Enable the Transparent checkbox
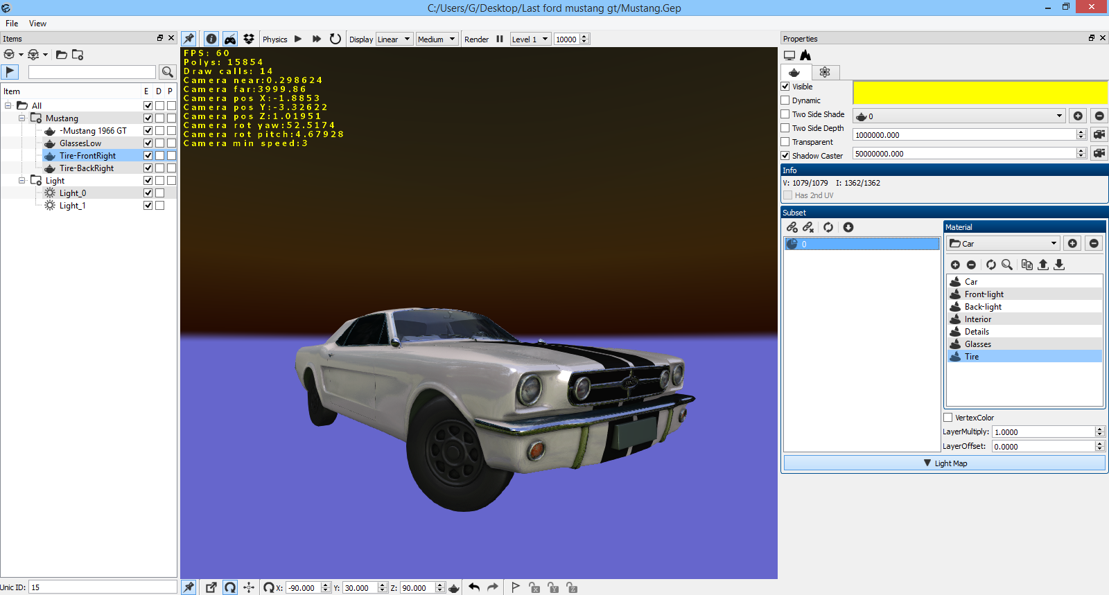The image size is (1109, 595). (x=785, y=142)
